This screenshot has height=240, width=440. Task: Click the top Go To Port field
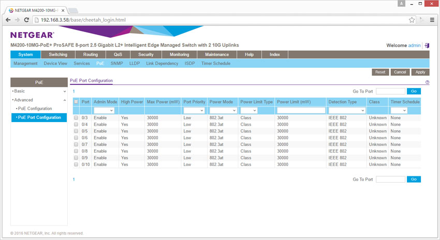click(390, 91)
